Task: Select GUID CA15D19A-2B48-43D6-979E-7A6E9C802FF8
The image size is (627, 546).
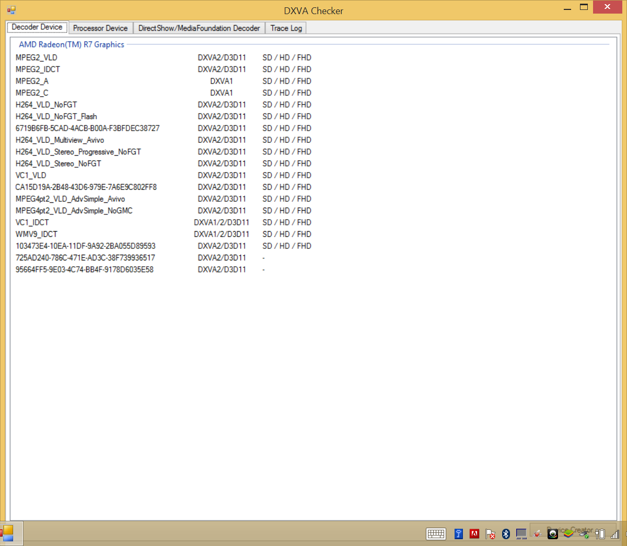Action: 86,187
